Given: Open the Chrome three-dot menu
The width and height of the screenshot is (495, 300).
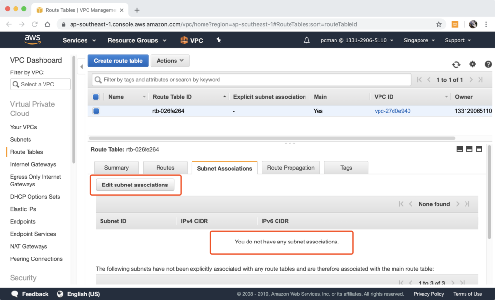Looking at the screenshot, I should point(486,24).
